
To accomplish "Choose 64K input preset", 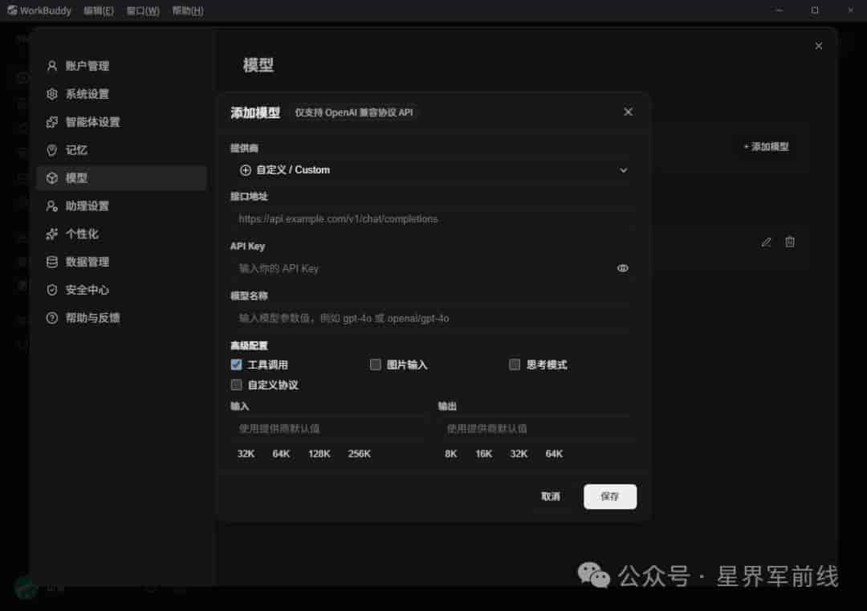I will click(281, 454).
